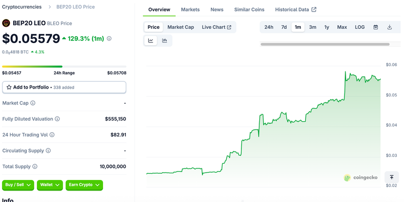The height and width of the screenshot is (202, 404).
Task: Expand the Buy / Sell dropdown
Action: [18, 185]
